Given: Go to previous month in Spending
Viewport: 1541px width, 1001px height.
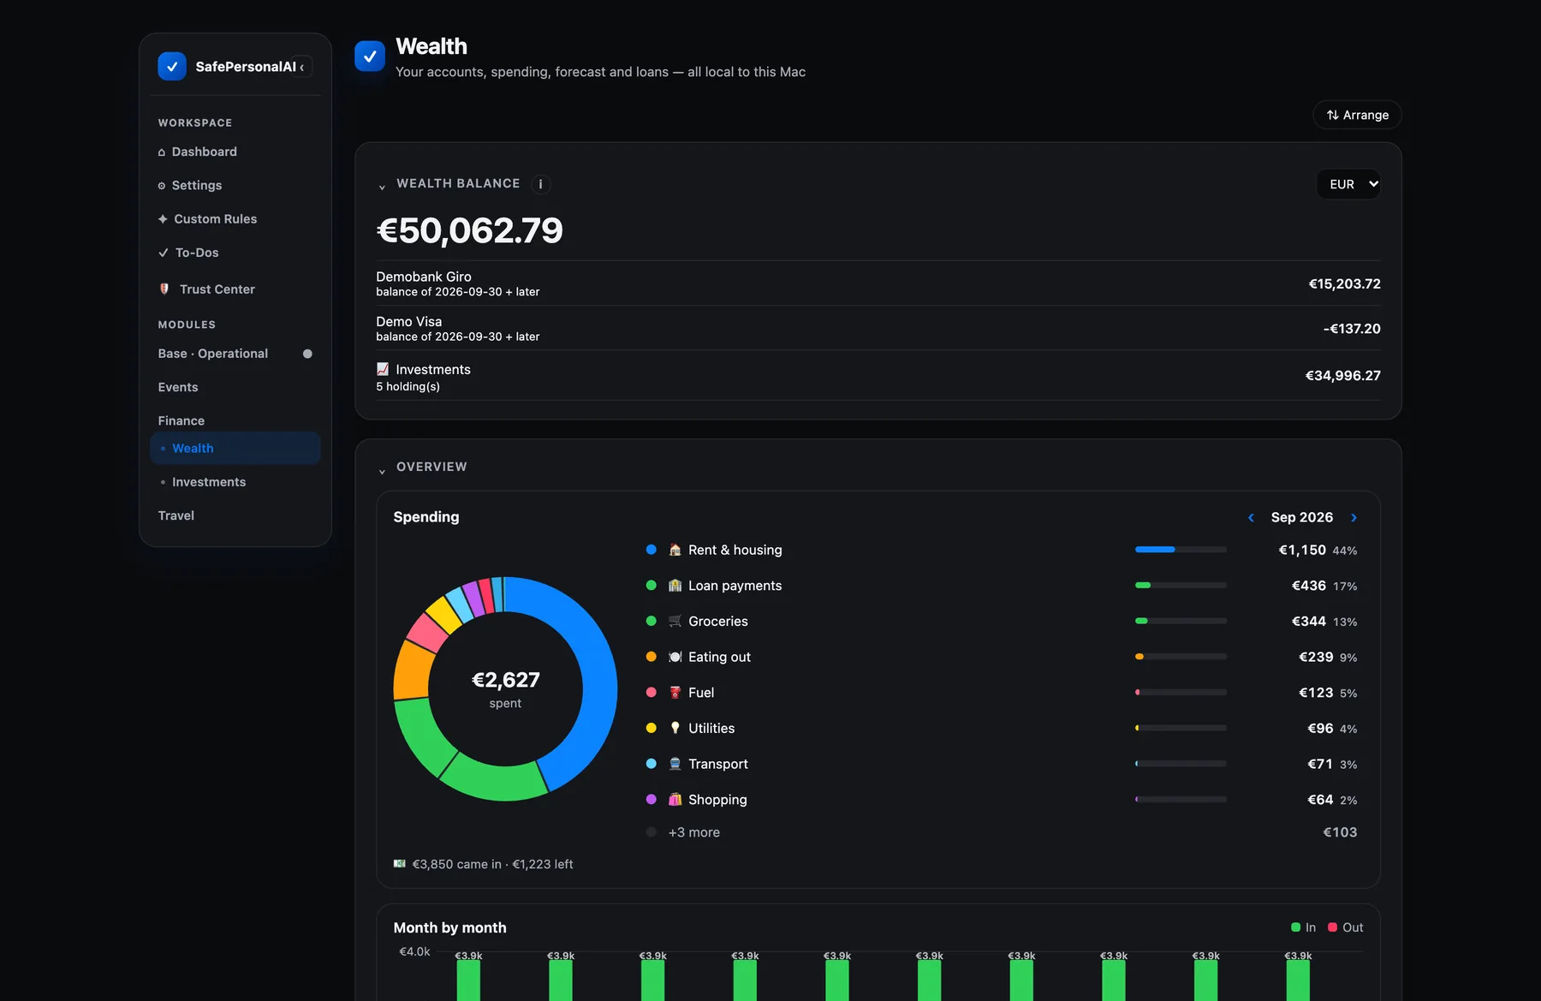Looking at the screenshot, I should coord(1251,517).
